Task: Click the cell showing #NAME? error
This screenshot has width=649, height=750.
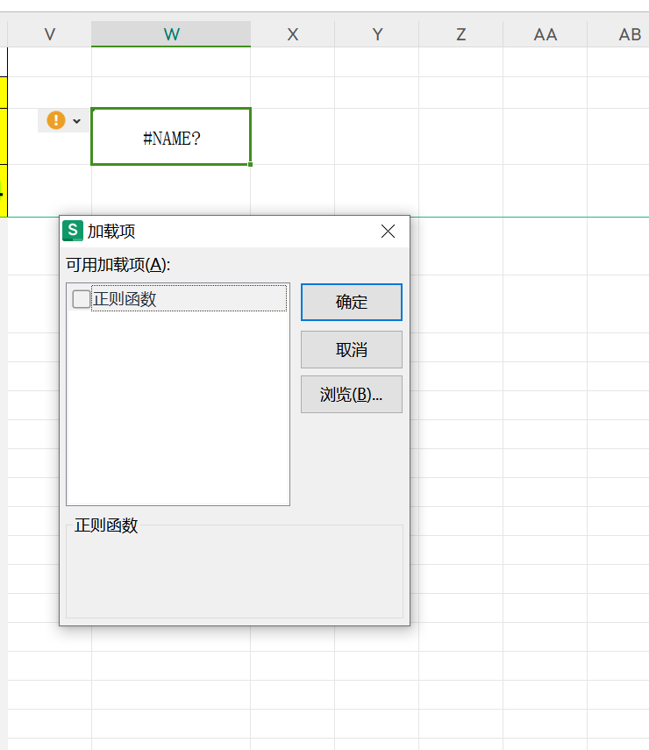Action: pyautogui.click(x=171, y=137)
